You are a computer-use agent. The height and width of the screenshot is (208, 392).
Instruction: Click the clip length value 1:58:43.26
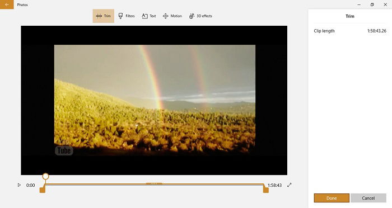(376, 31)
